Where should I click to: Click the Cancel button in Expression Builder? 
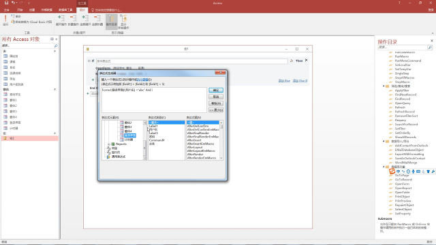216,97
